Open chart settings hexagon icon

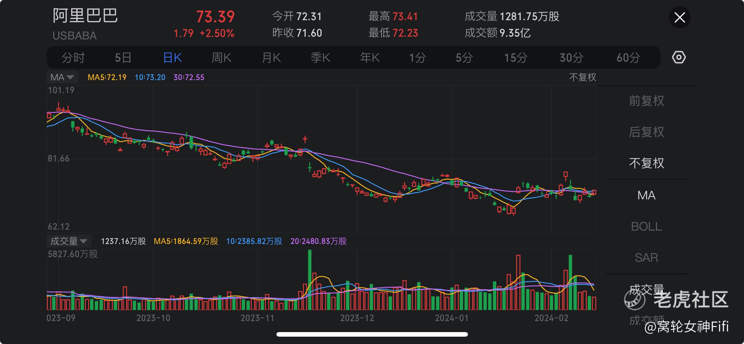[679, 57]
